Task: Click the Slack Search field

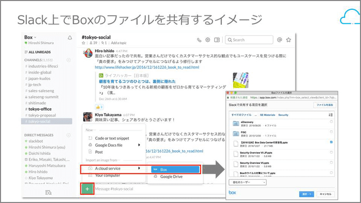Action: tap(249, 40)
